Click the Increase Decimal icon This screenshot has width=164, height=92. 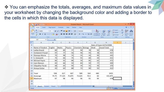coord(88,34)
